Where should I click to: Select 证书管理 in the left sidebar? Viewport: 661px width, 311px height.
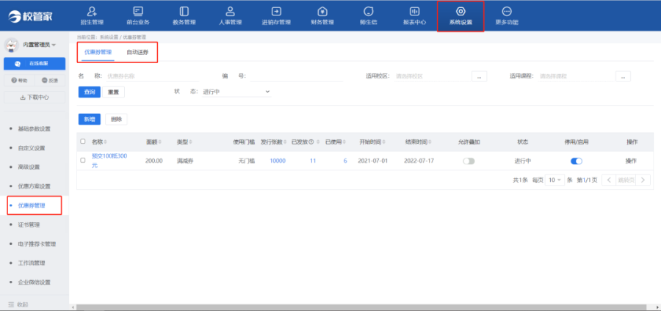[x=29, y=224]
